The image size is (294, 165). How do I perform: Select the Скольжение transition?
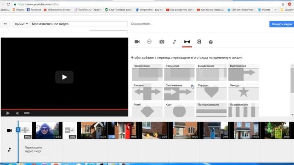point(179,92)
